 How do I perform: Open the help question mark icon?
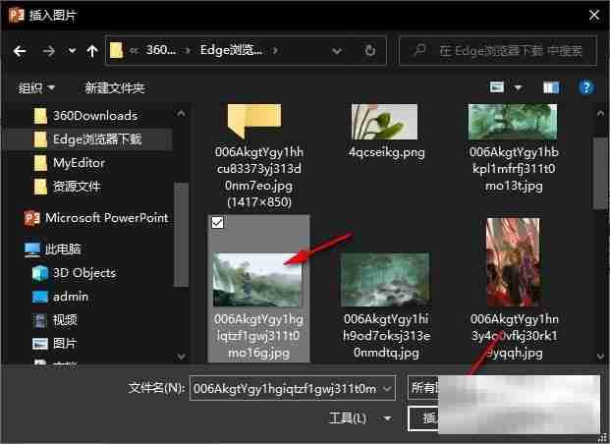click(586, 87)
